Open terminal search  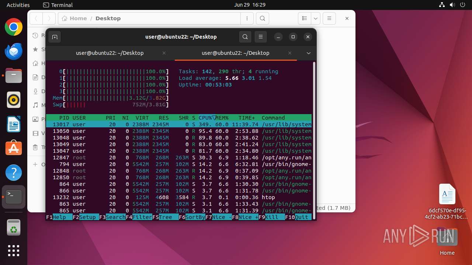pyautogui.click(x=245, y=37)
